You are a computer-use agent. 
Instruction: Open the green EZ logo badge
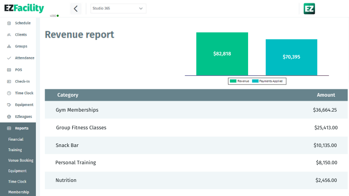309,9
